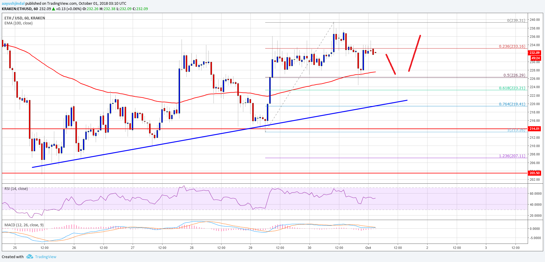
Task: Click the KRAKEN:ETHUSD, 60 symbol header
Action: click(20, 9)
